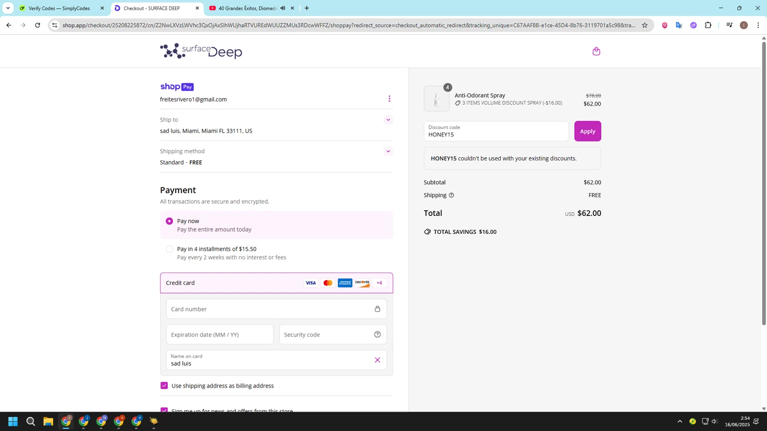Click the freitesrivero1@gmail.com account email
The width and height of the screenshot is (767, 431).
click(x=193, y=100)
